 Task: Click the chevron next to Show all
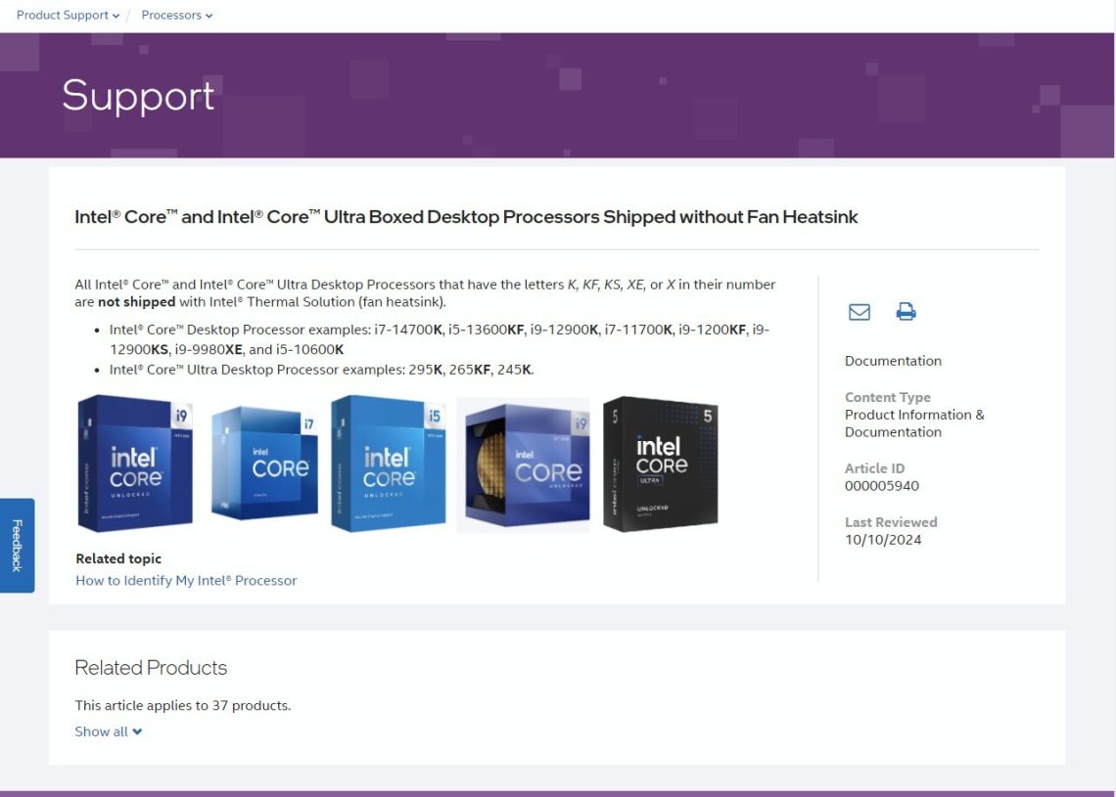click(x=137, y=731)
